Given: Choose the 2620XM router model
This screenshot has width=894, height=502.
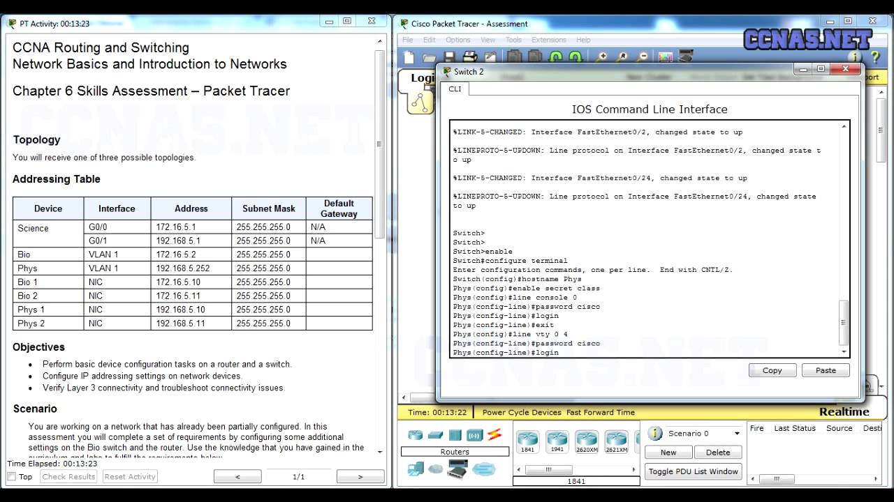Looking at the screenshot, I should tap(587, 442).
